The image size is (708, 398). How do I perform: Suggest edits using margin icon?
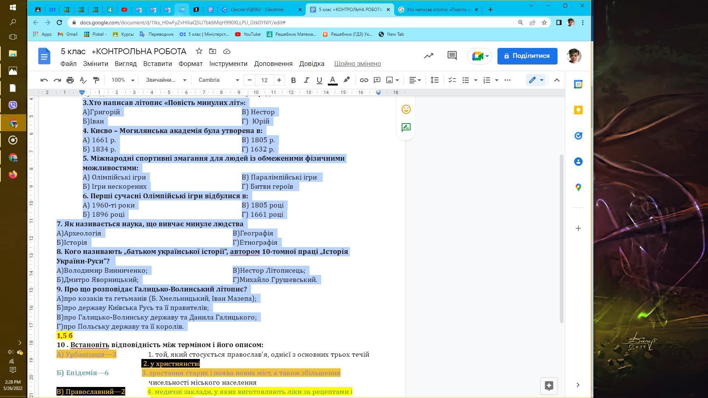(x=406, y=128)
